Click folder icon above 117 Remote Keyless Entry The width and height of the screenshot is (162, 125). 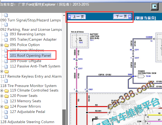pos(6,71)
